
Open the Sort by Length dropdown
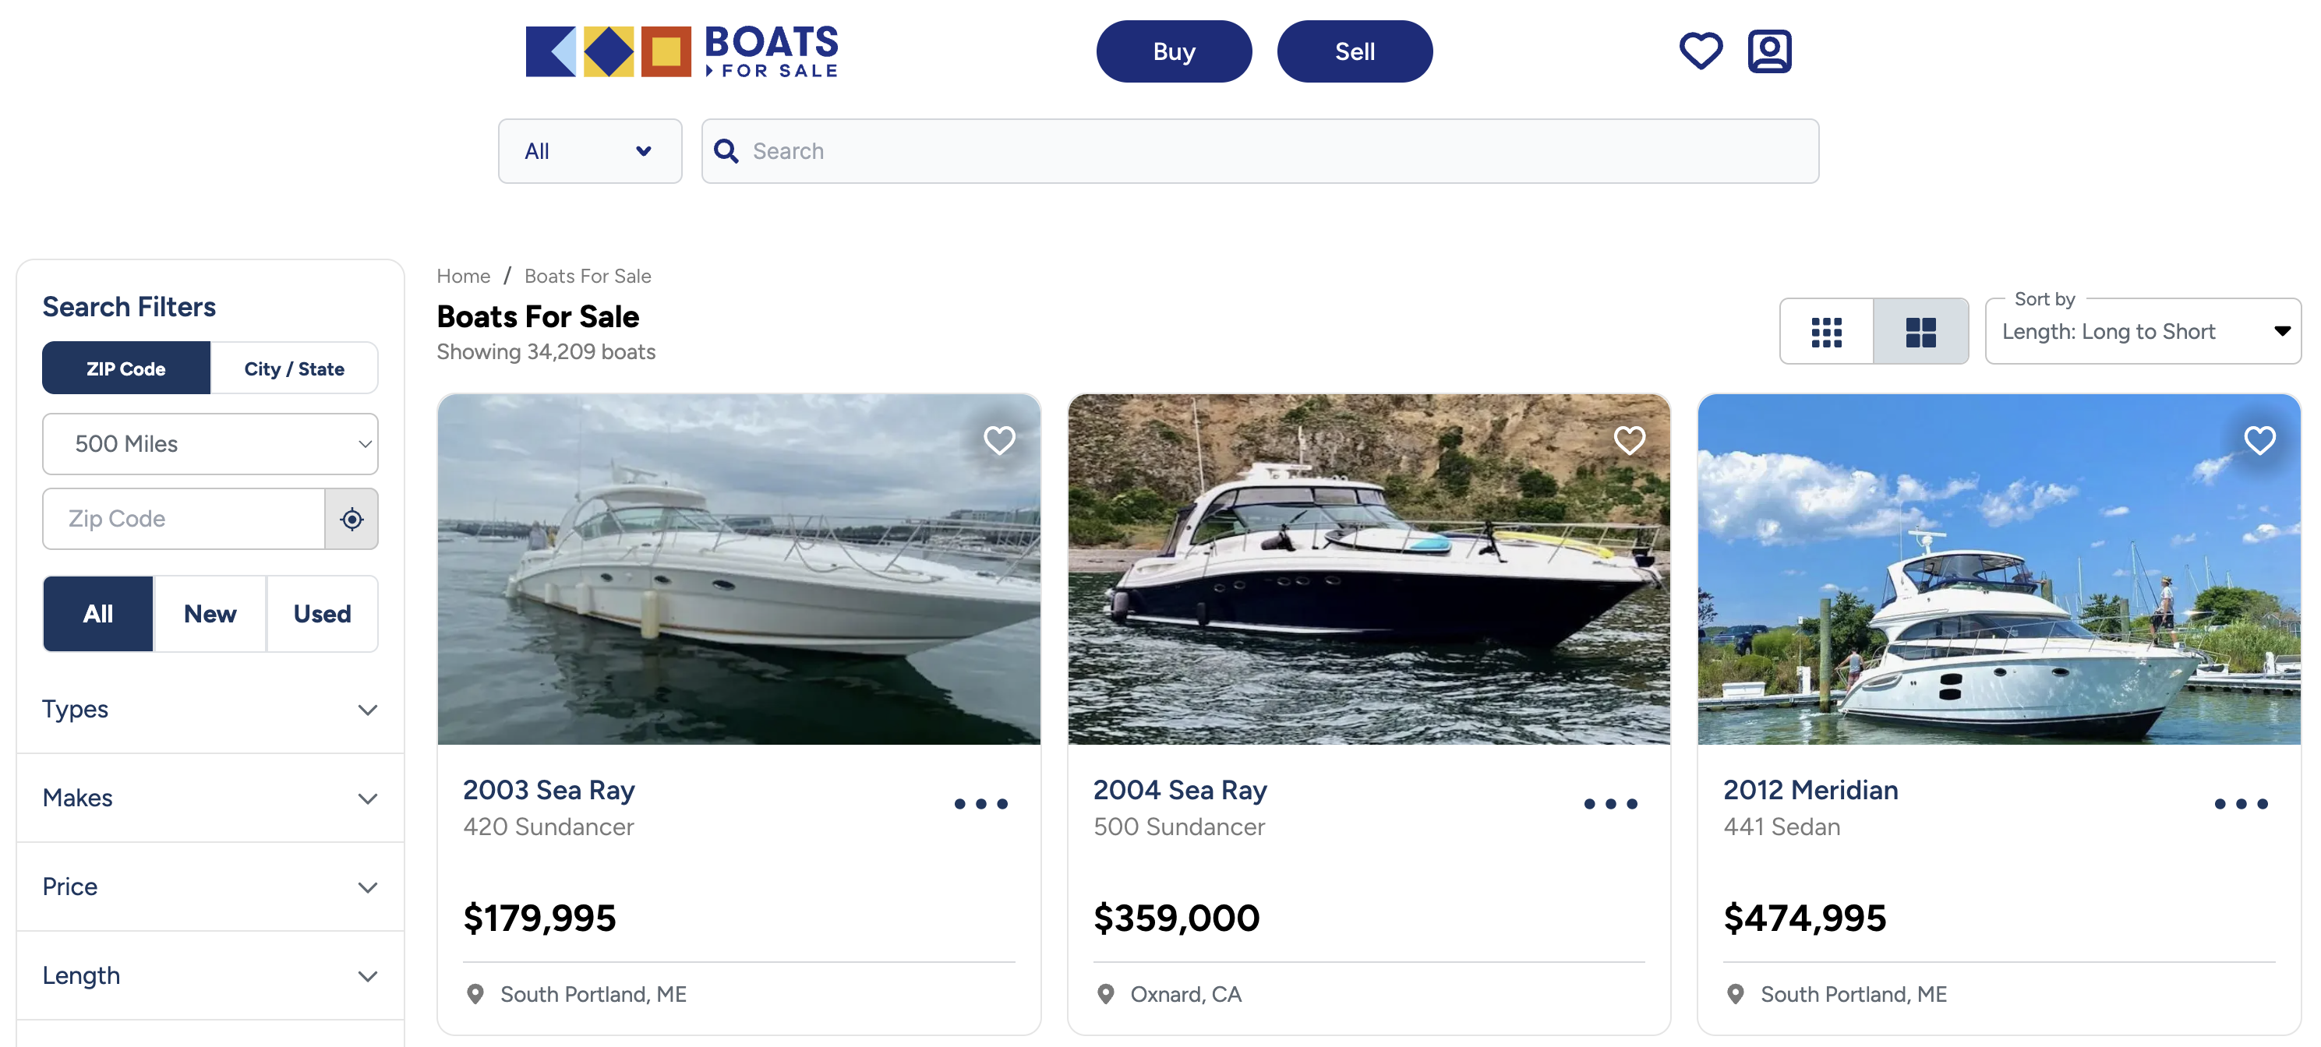pos(2143,331)
